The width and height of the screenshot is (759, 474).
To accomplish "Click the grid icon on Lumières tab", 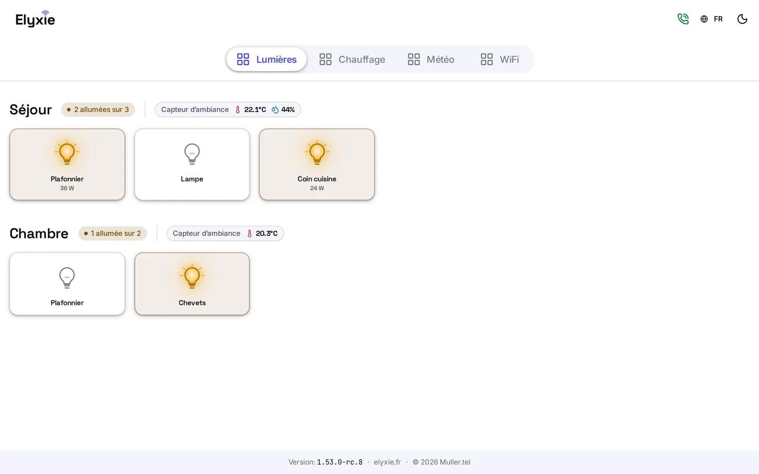I will point(243,59).
